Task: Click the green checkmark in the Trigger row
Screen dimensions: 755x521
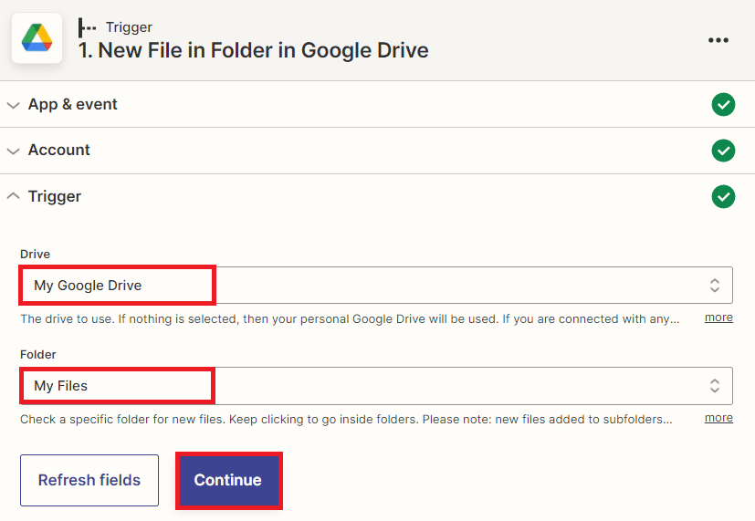Action: [723, 196]
